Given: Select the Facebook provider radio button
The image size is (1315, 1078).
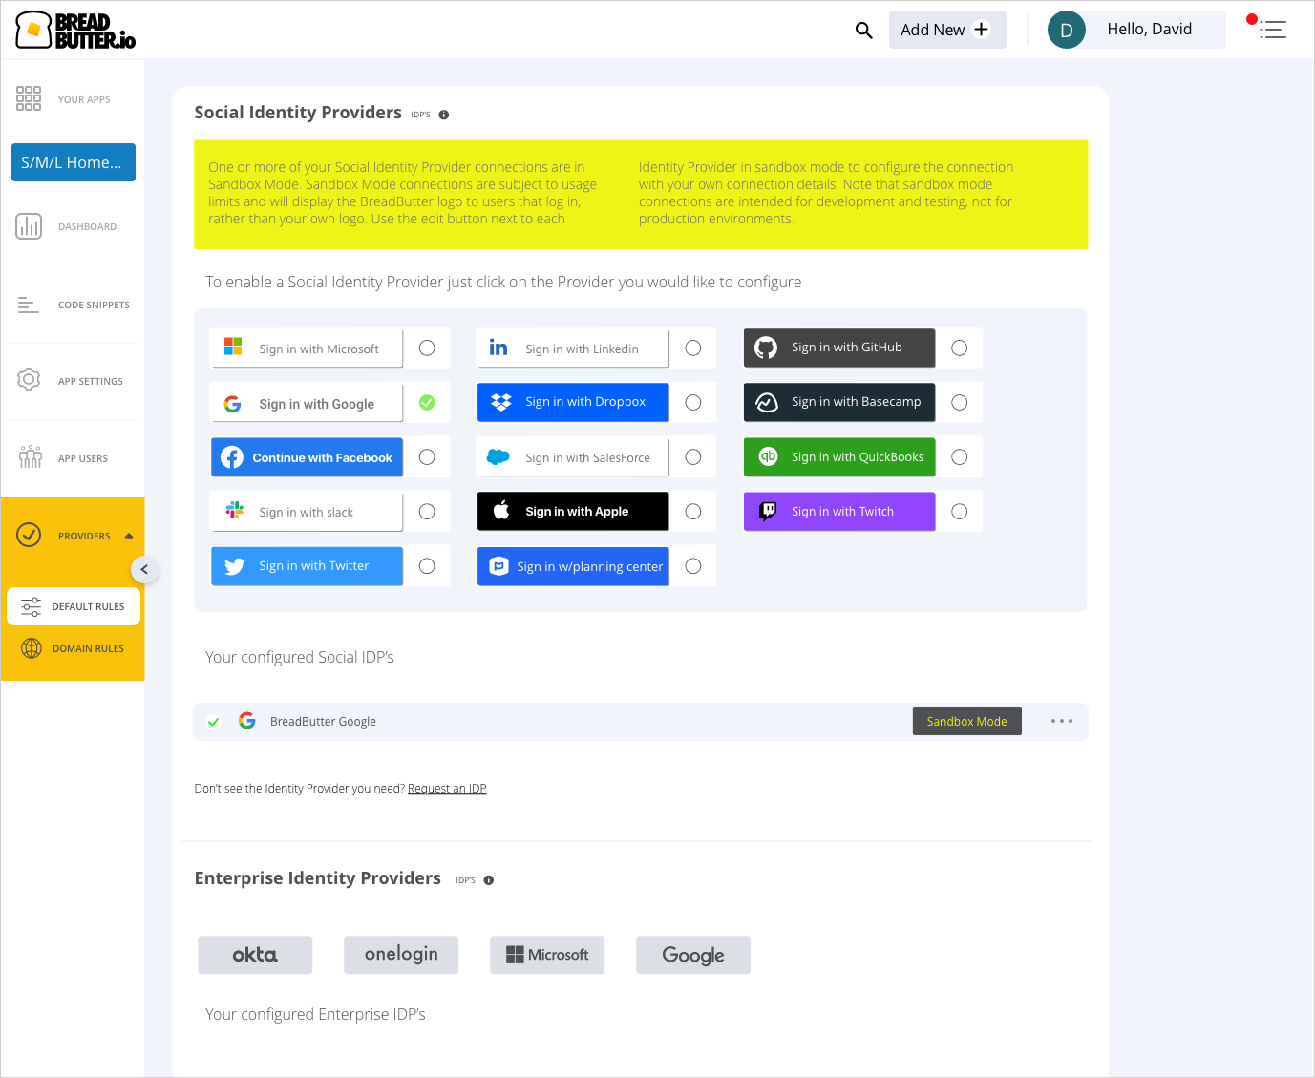Looking at the screenshot, I should 427,457.
